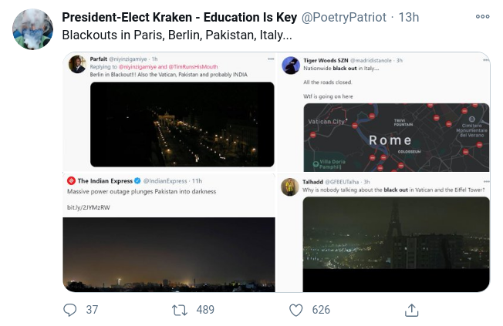The image size is (503, 326).
Task: Open the 13h timestamp link
Action: (x=408, y=17)
